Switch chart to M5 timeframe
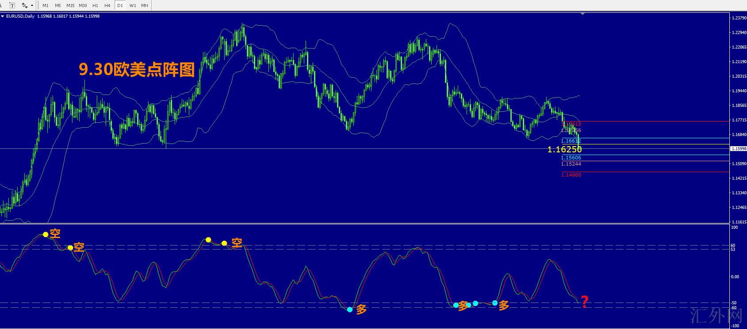747x329 pixels. (x=58, y=6)
